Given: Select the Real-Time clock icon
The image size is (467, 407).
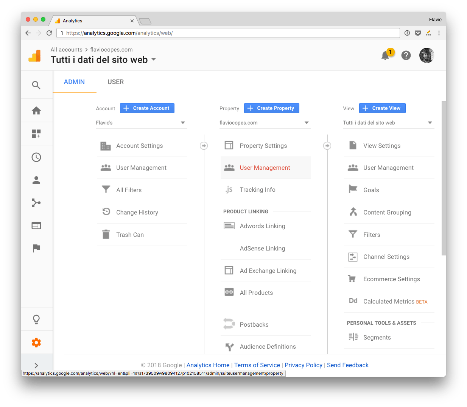Looking at the screenshot, I should click(36, 157).
